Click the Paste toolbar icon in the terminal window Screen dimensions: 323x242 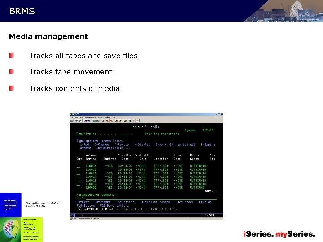(81, 121)
